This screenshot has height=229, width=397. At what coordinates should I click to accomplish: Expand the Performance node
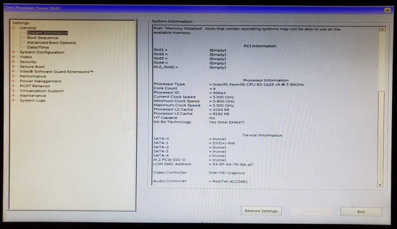13,76
